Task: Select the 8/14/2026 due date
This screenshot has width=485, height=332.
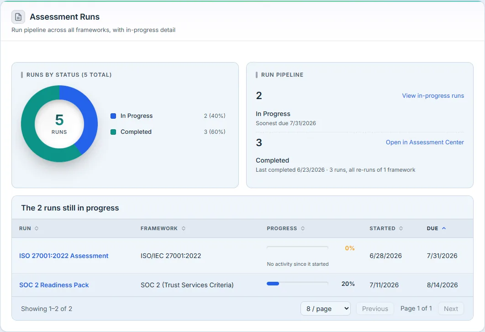Action: [x=443, y=285]
